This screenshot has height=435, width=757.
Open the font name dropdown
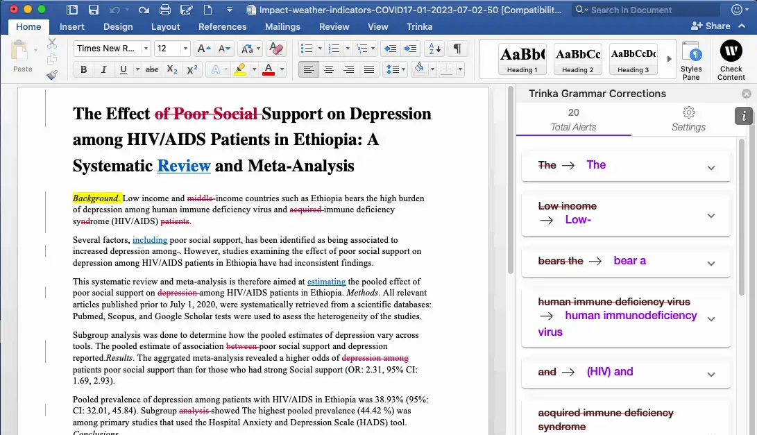(146, 49)
